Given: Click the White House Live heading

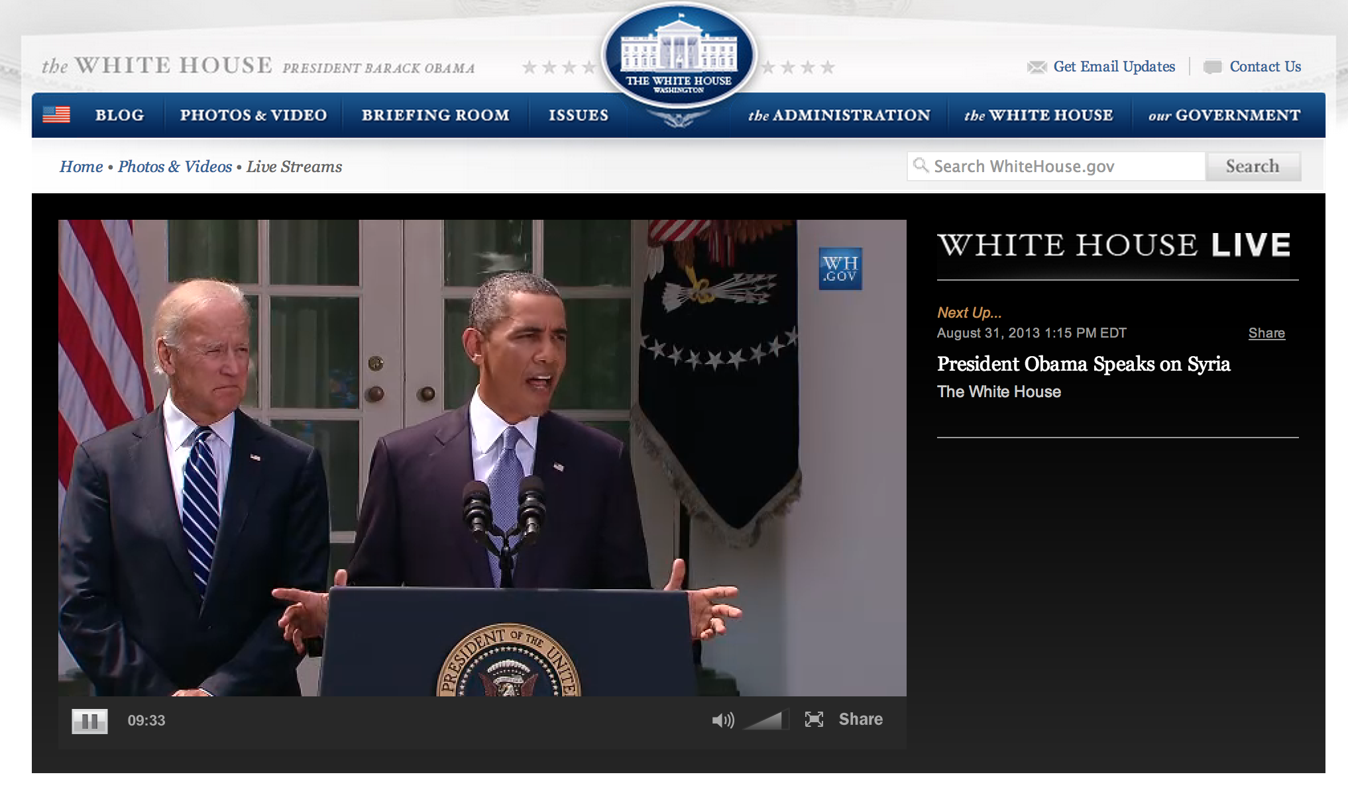Looking at the screenshot, I should pos(1114,245).
